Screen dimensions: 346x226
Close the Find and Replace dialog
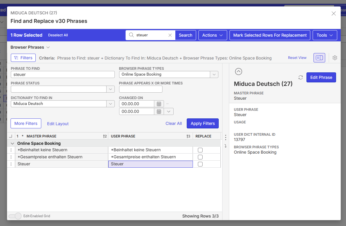[x=334, y=13]
